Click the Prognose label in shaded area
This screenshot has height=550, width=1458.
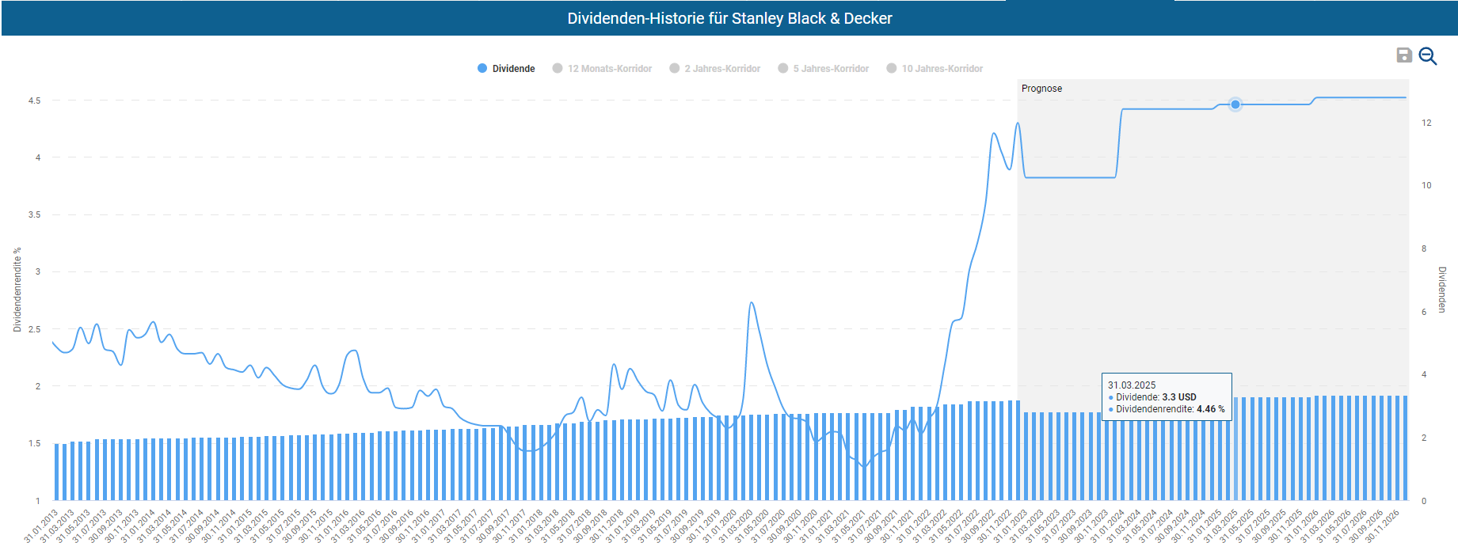[1041, 89]
